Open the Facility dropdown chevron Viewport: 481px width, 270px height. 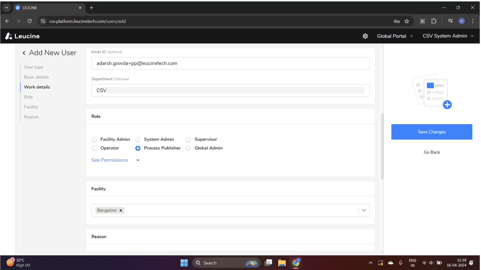click(364, 210)
